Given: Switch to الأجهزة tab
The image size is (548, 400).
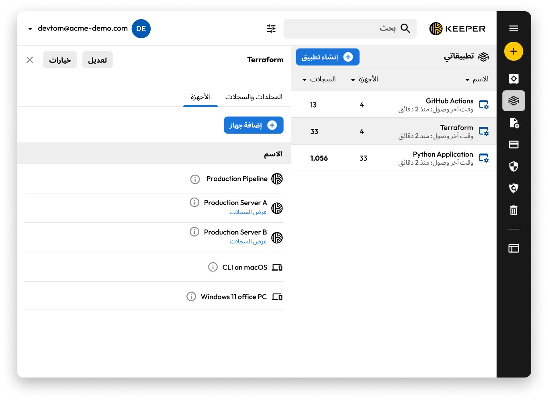Looking at the screenshot, I should point(200,97).
